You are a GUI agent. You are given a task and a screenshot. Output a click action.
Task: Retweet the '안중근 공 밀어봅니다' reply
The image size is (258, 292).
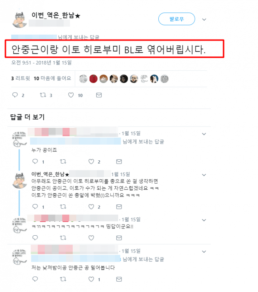pyautogui.click(x=63, y=279)
